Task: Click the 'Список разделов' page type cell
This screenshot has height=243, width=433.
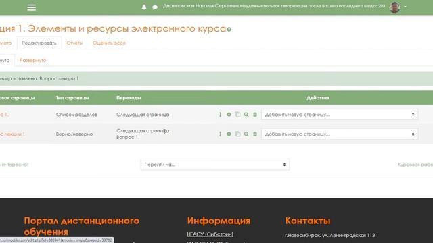Action: (76, 115)
